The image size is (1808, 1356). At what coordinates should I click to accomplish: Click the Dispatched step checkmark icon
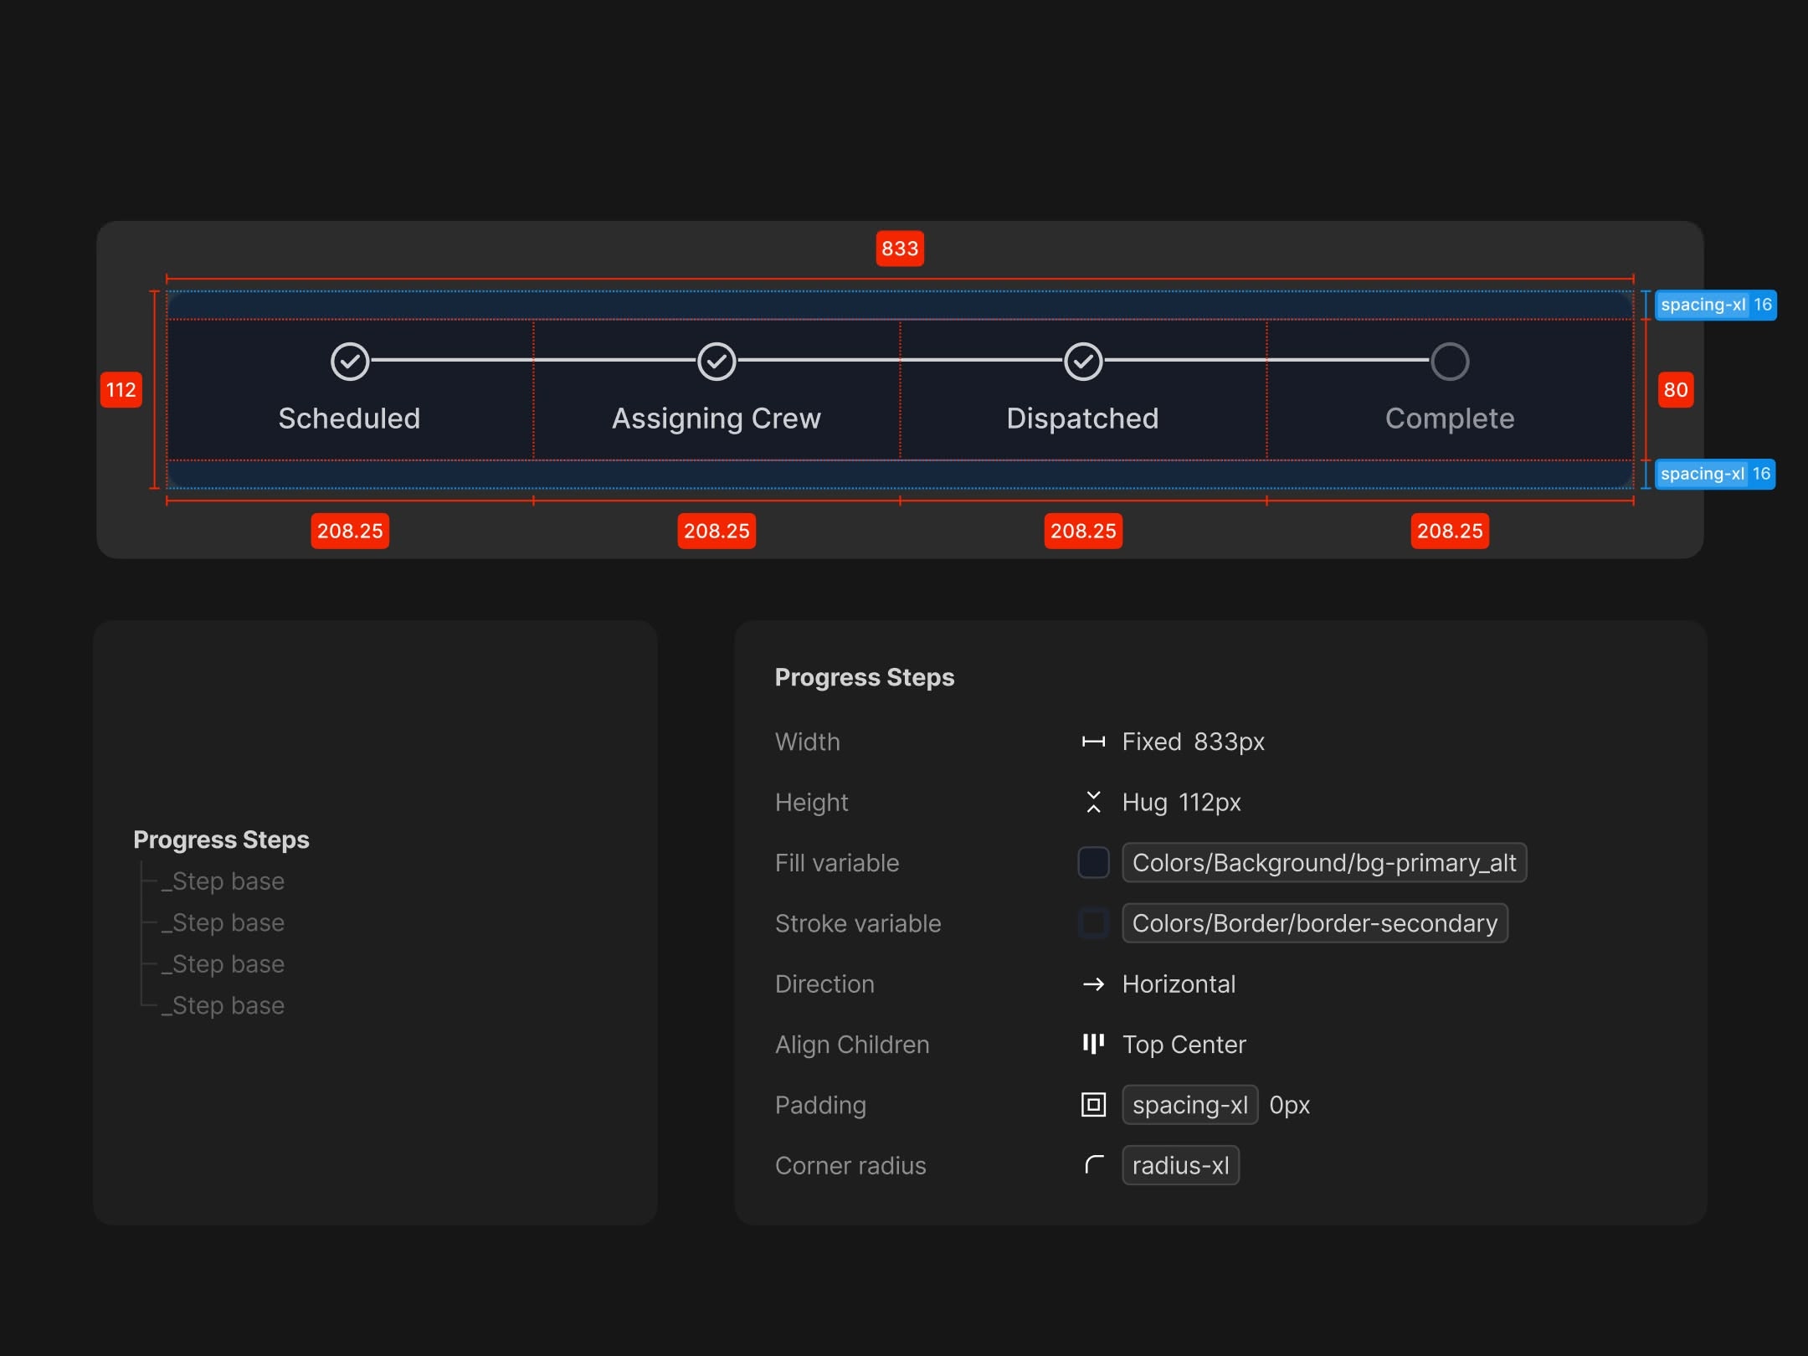[1083, 362]
